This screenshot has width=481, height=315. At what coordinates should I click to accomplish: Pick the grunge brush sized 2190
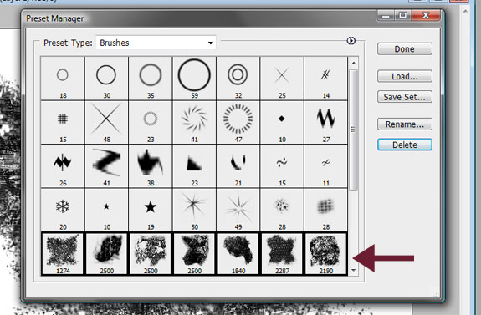[x=325, y=254]
